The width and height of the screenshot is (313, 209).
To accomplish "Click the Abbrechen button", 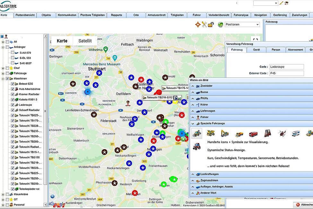I will tap(304, 205).
